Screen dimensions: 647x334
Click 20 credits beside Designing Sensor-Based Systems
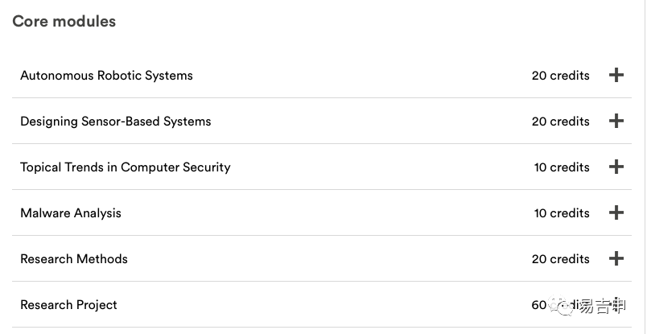point(560,122)
